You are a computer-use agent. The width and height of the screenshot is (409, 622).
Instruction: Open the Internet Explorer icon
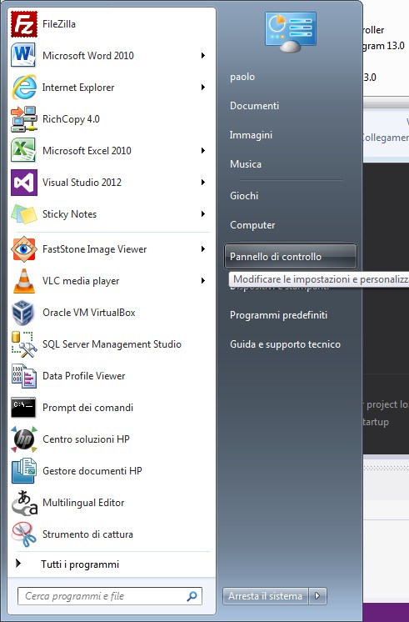pos(24,87)
